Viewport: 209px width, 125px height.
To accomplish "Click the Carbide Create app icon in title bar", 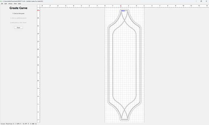I will pyautogui.click(x=1, y=1).
